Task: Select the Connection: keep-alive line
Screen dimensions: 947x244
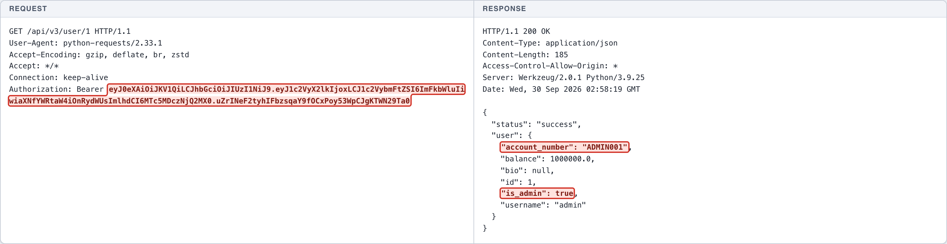Action: click(x=59, y=77)
